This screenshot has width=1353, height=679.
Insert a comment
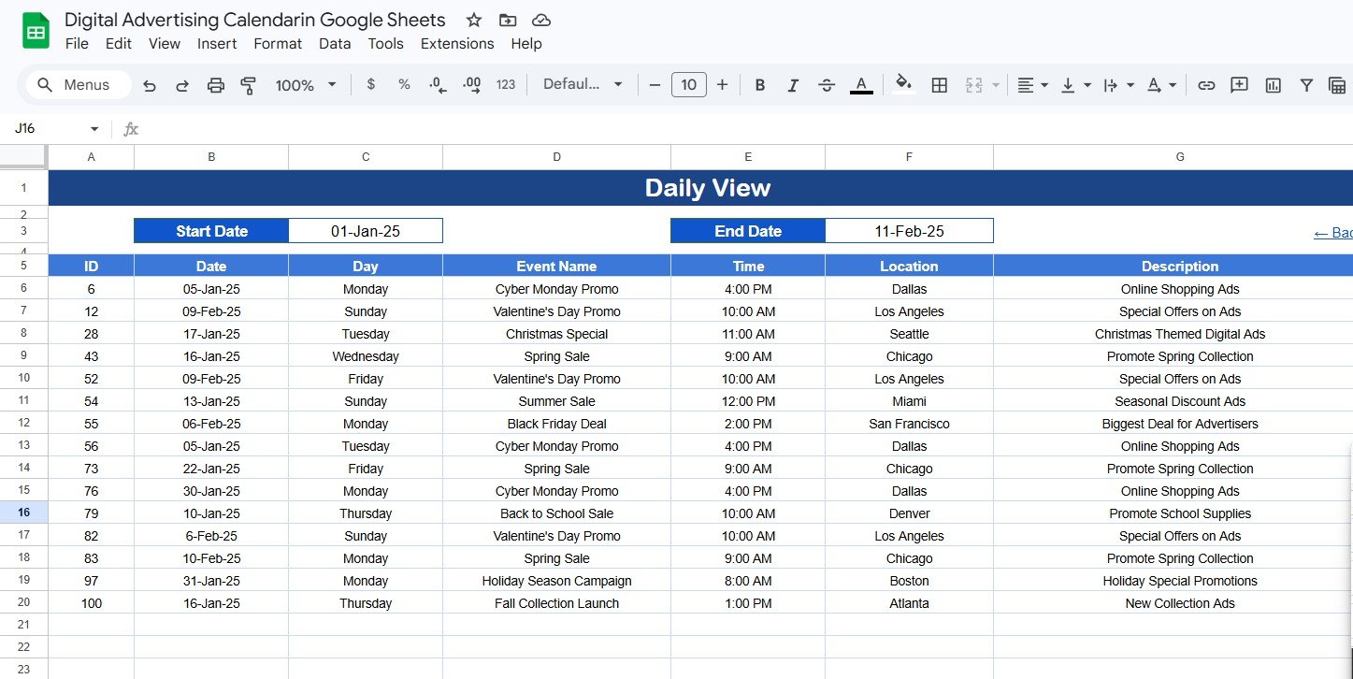tap(1239, 85)
